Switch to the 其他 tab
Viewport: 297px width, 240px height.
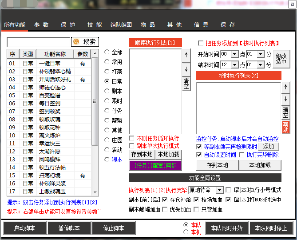174,25
